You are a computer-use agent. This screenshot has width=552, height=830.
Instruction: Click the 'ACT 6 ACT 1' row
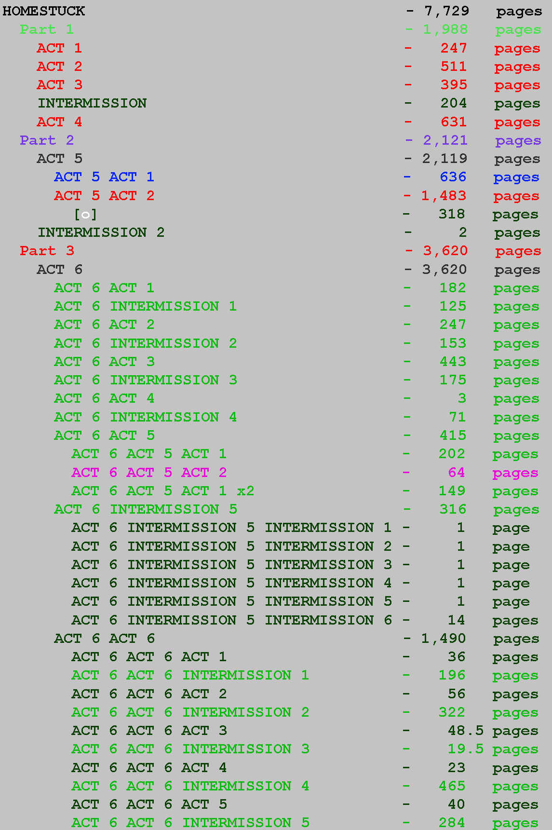[x=104, y=288]
